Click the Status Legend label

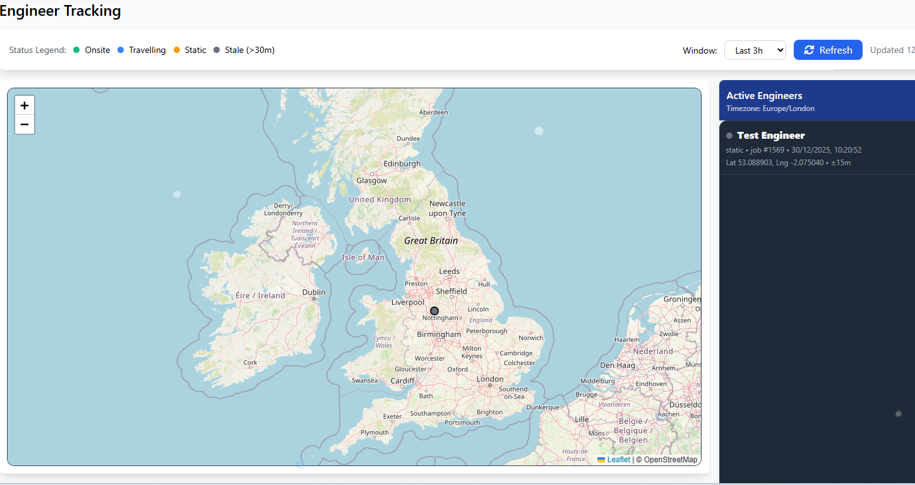coord(38,50)
